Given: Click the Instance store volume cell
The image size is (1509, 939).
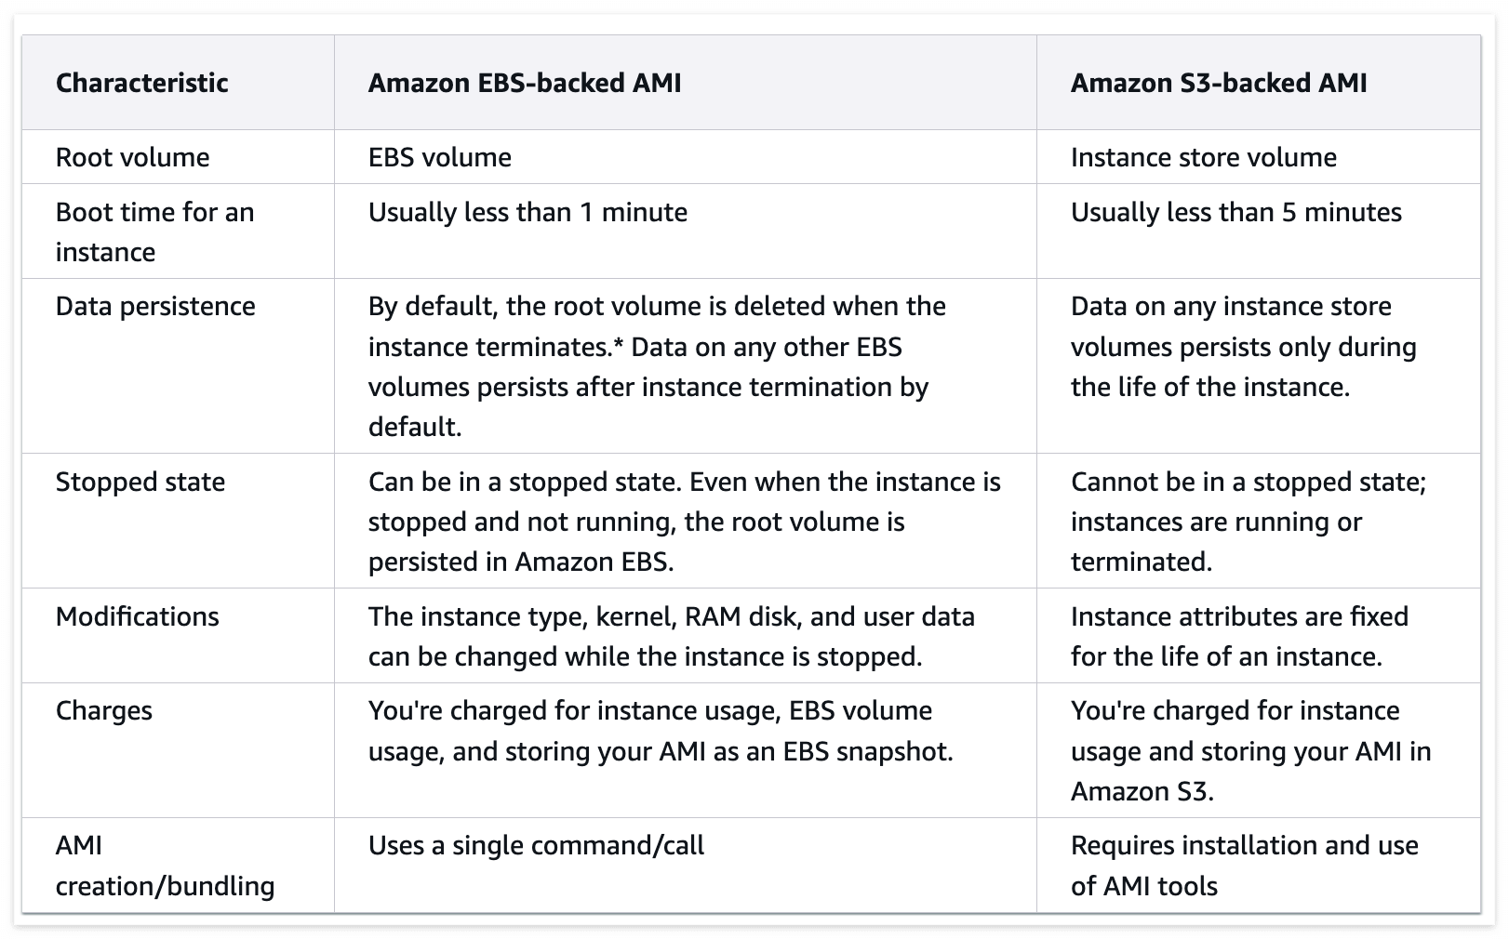Looking at the screenshot, I should [x=1204, y=157].
